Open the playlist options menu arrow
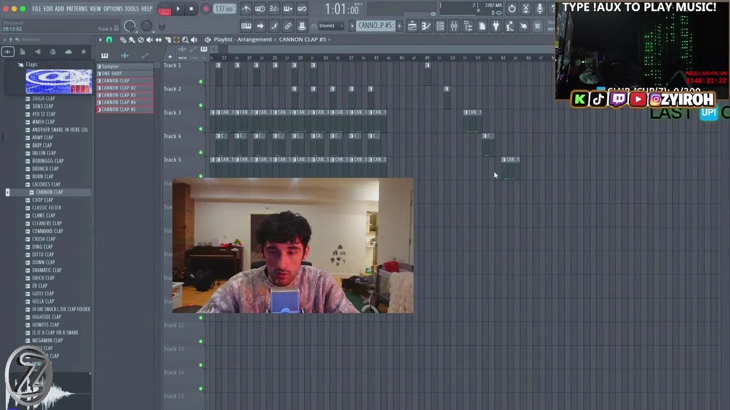The width and height of the screenshot is (730, 410). coord(100,40)
